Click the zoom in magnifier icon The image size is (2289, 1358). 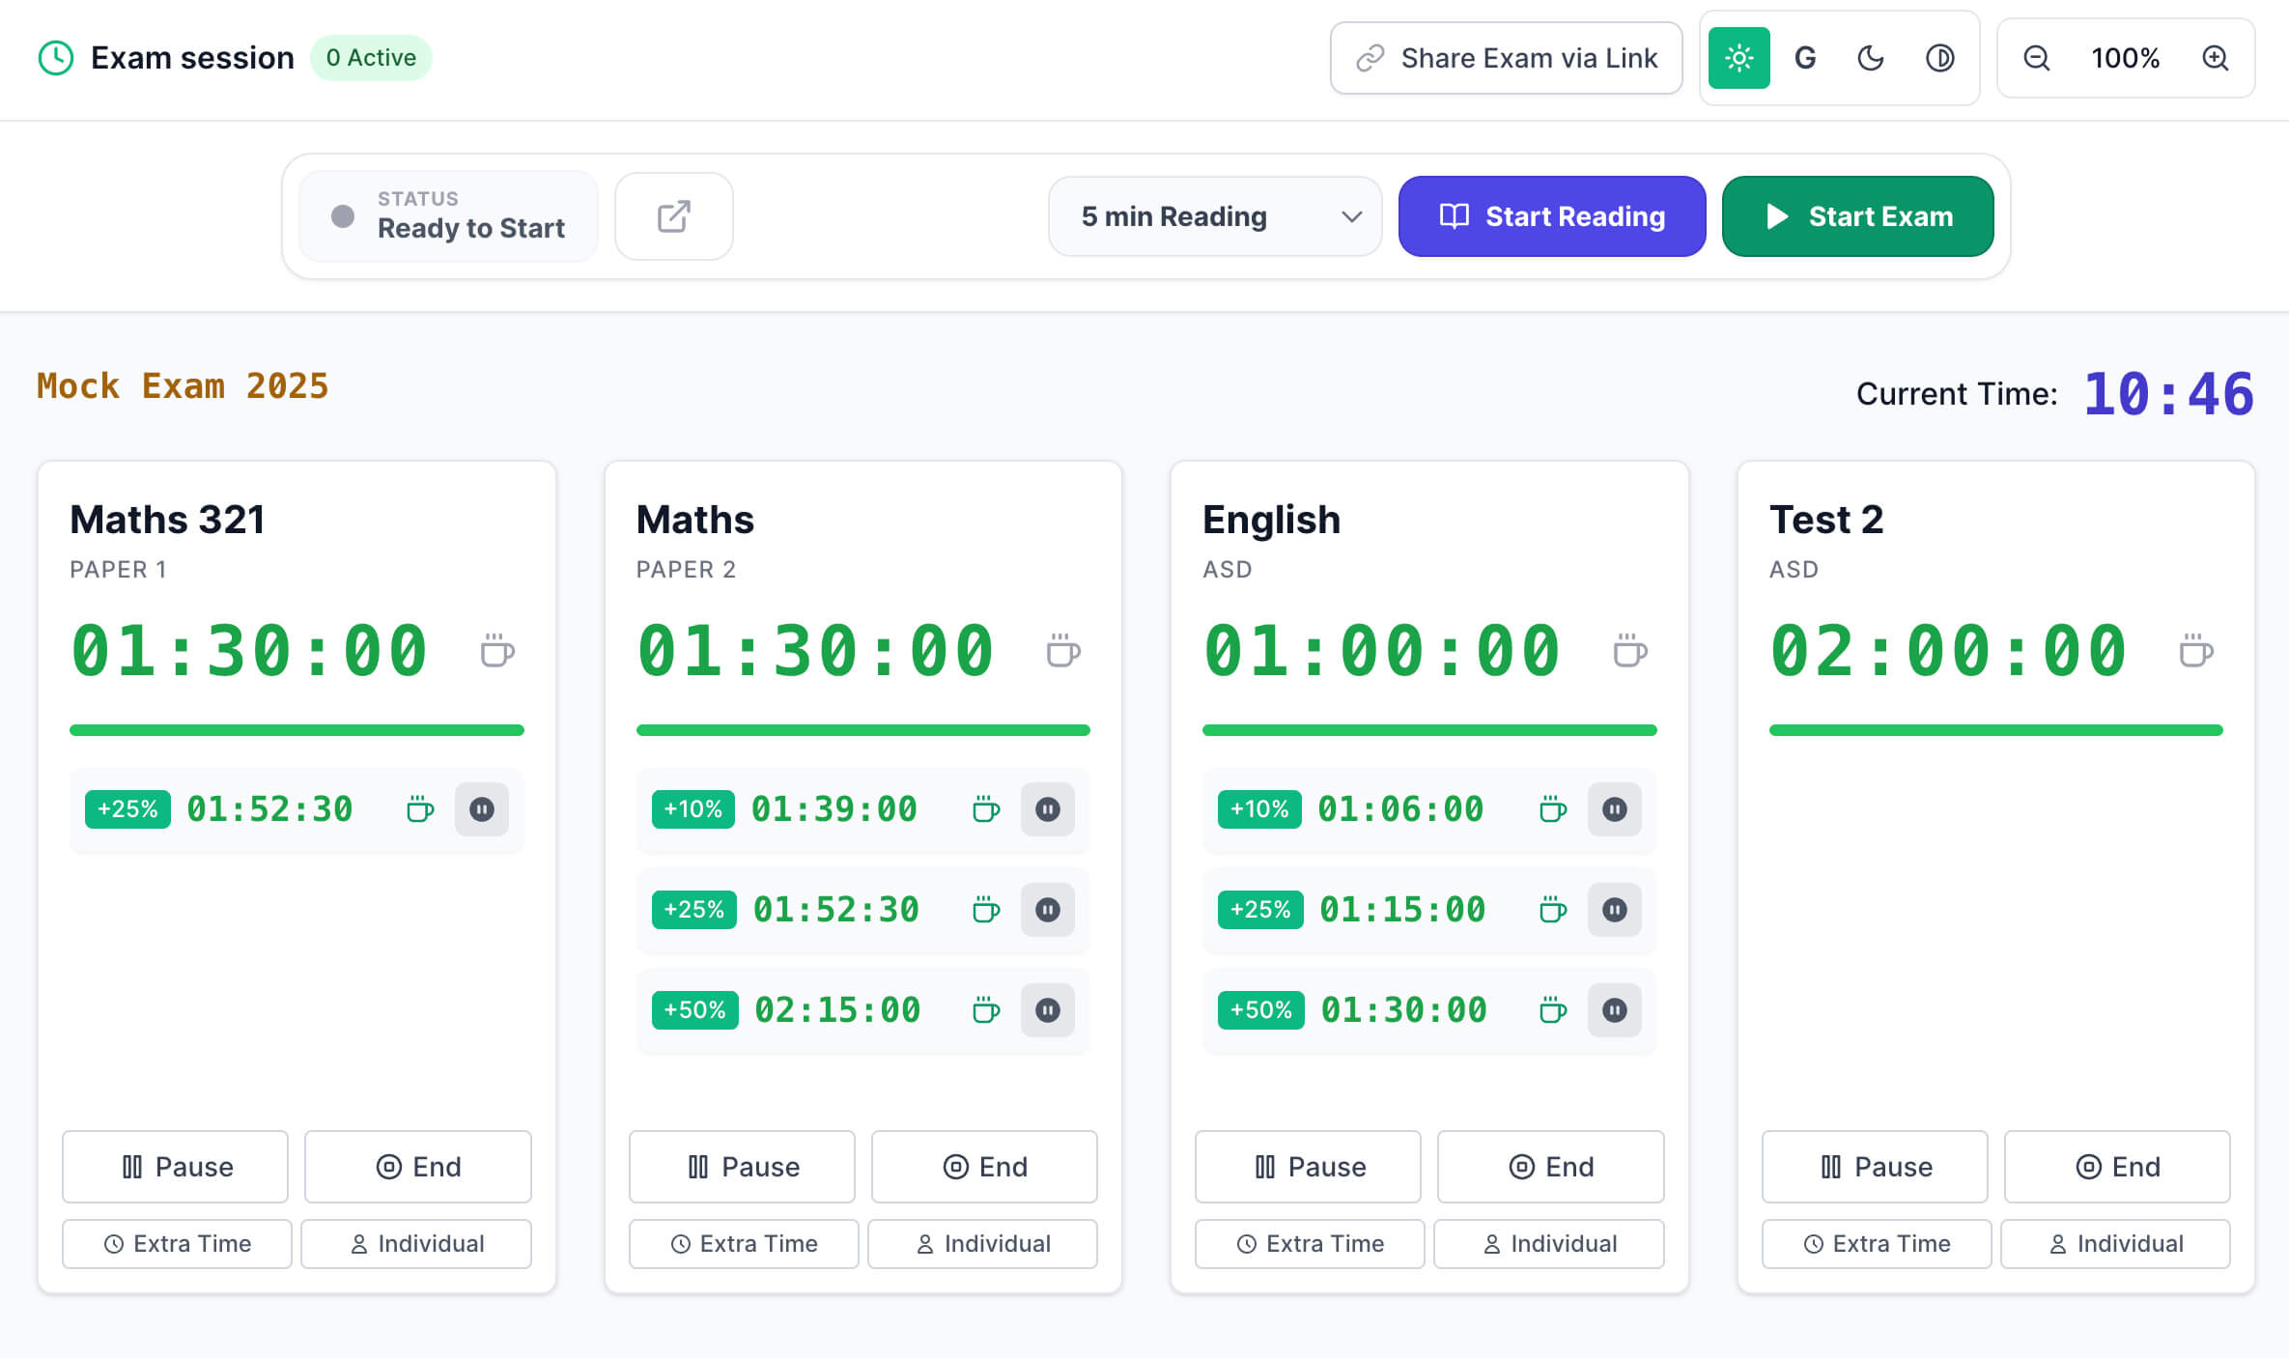click(2216, 58)
